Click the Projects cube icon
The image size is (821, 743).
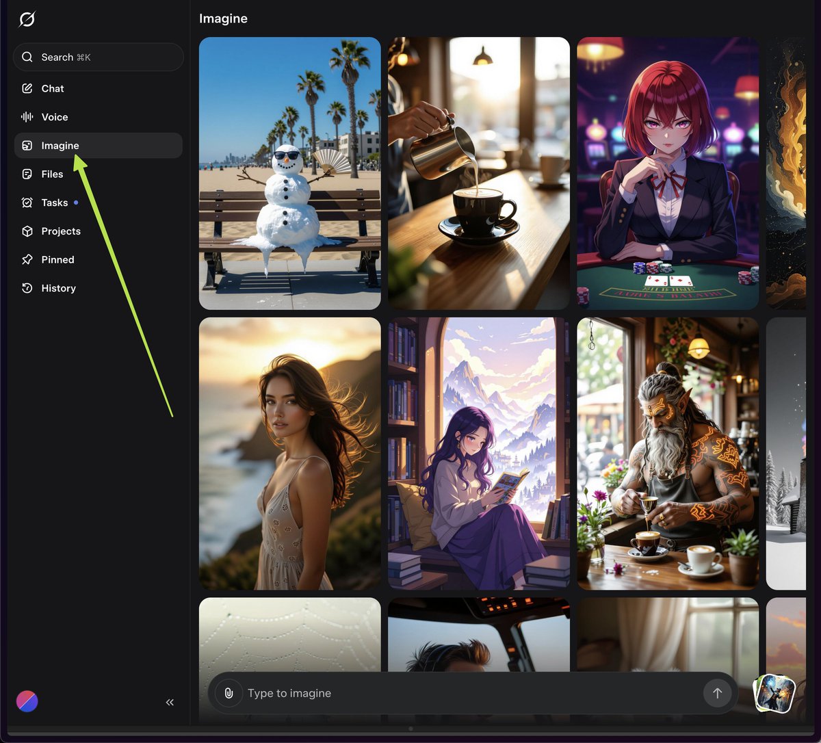coord(27,231)
